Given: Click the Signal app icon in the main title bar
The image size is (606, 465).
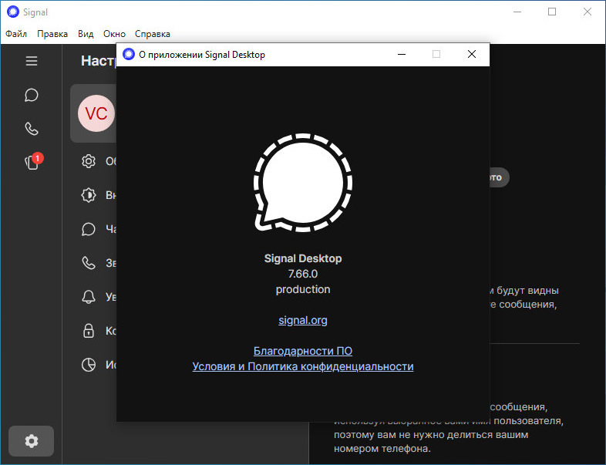Looking at the screenshot, I should tap(13, 12).
